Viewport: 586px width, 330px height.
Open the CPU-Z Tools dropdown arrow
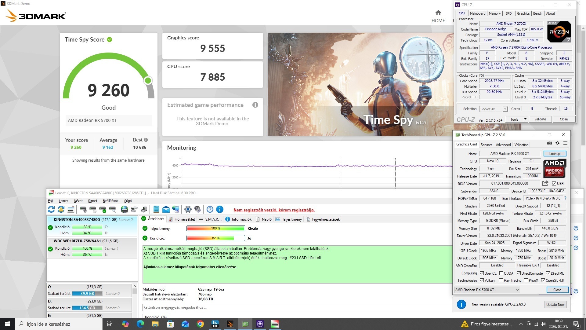525,119
